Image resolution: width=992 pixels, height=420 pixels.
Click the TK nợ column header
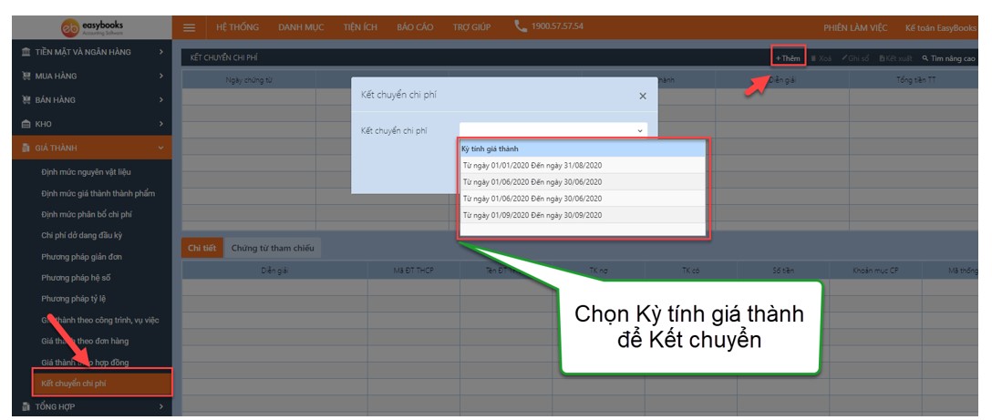pyautogui.click(x=598, y=270)
